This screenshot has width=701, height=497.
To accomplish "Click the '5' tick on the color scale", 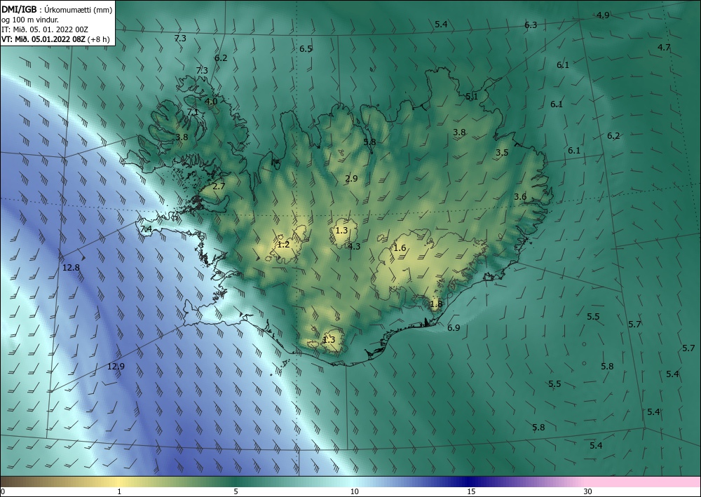I will [236, 491].
